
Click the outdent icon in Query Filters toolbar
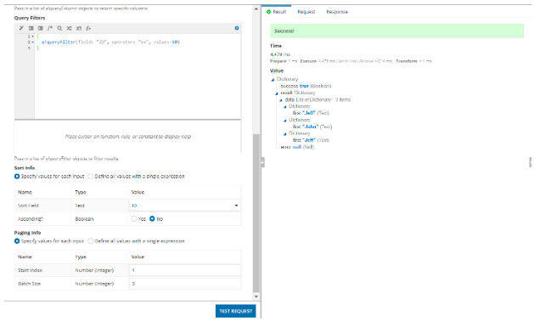41,28
